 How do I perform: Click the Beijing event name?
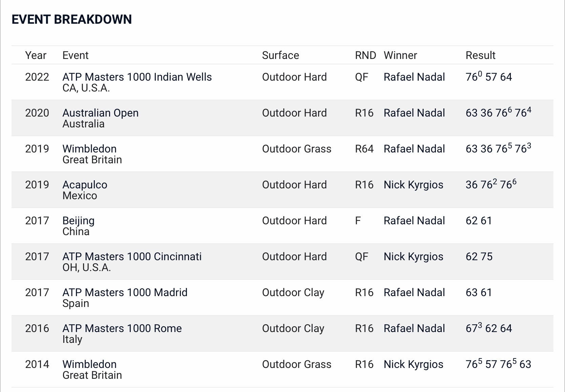[79, 221]
